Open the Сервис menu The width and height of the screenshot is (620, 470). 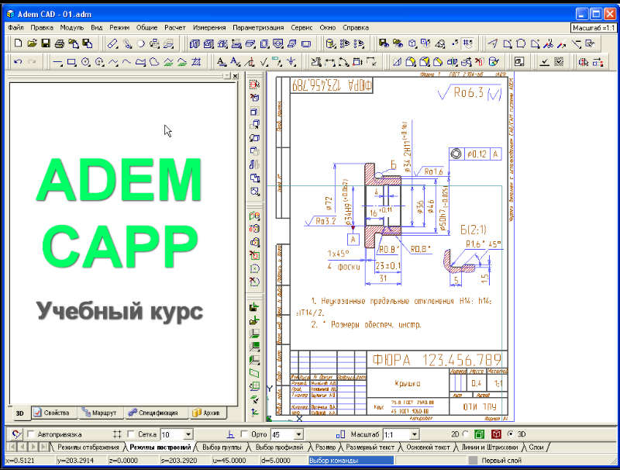coord(301,28)
